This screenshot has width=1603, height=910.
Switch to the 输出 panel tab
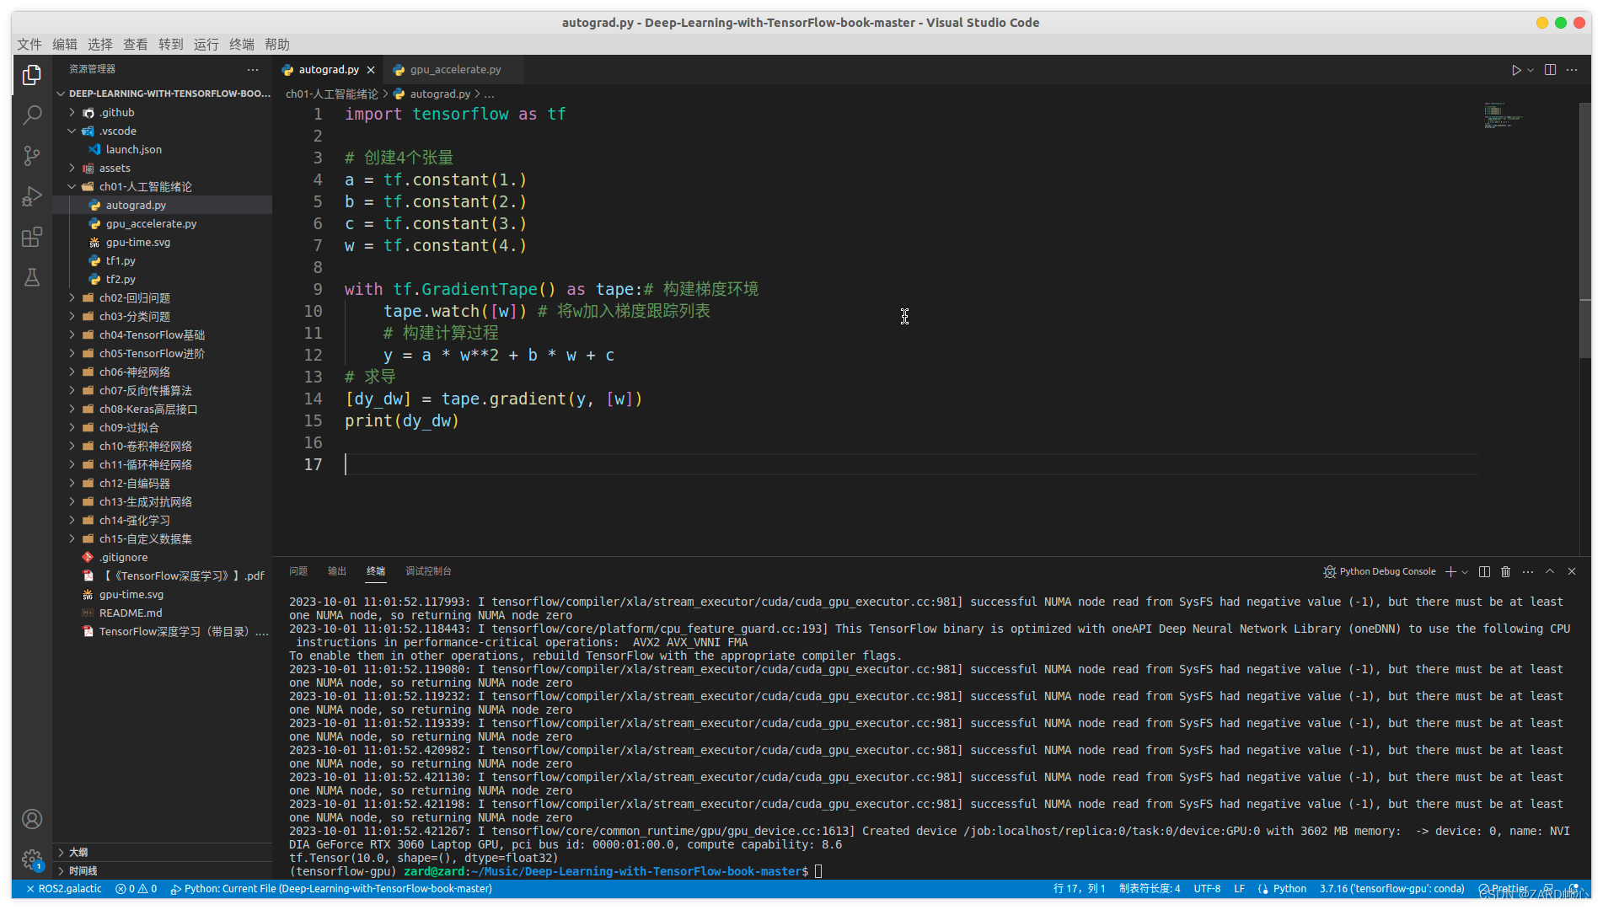[337, 571]
